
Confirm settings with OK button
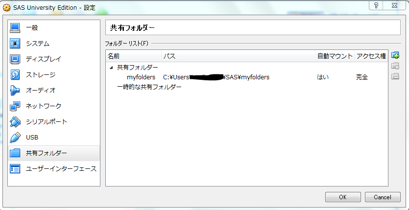coord(343,197)
